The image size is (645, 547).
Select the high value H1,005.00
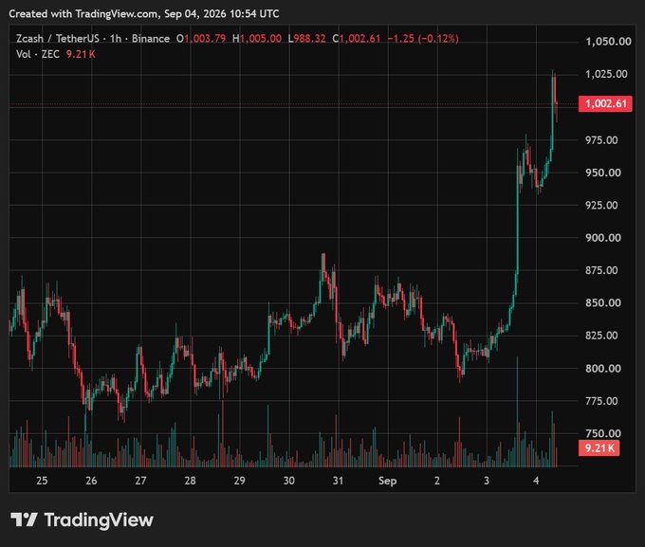(x=257, y=39)
